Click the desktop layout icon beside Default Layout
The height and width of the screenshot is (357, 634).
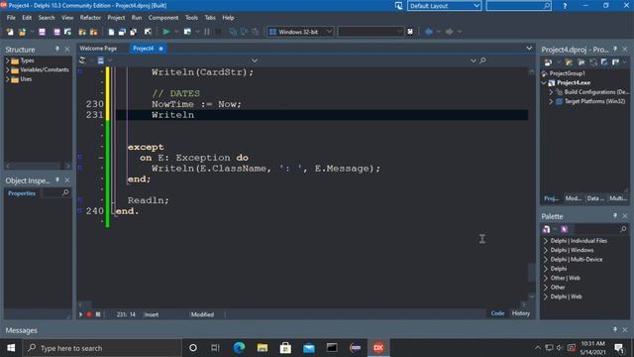tap(398, 6)
